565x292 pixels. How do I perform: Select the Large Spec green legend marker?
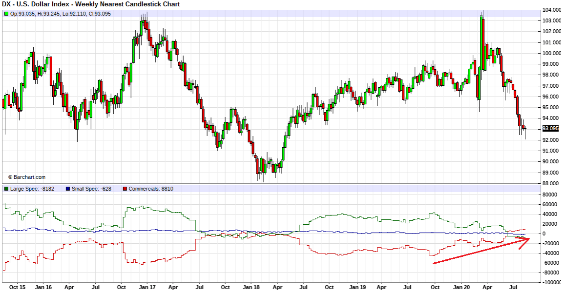6,189
